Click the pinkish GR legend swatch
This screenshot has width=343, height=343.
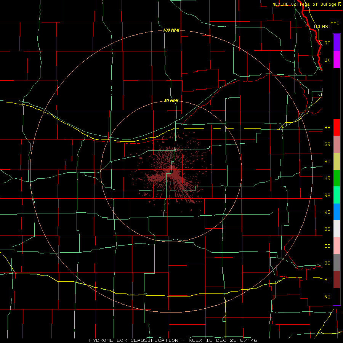point(337,144)
